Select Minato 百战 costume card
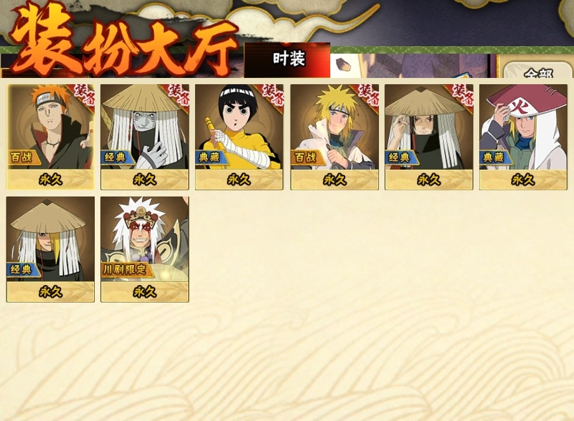Viewport: 574px width, 421px height. pos(335,137)
